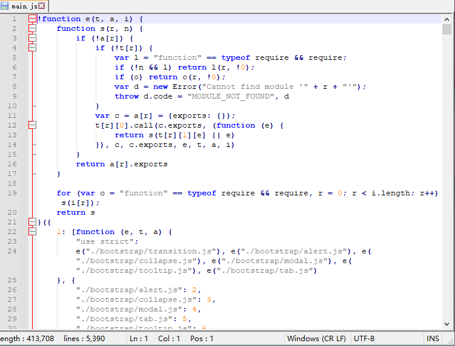
Task: Toggle the INS insert mode indicator
Action: [433, 339]
